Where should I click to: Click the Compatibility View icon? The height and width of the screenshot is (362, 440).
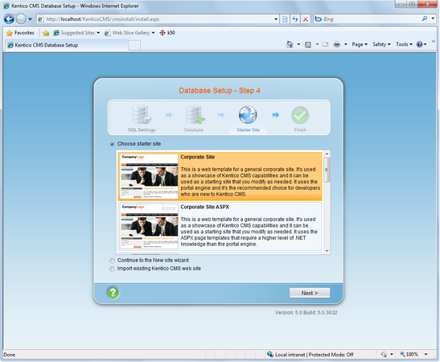(x=285, y=19)
